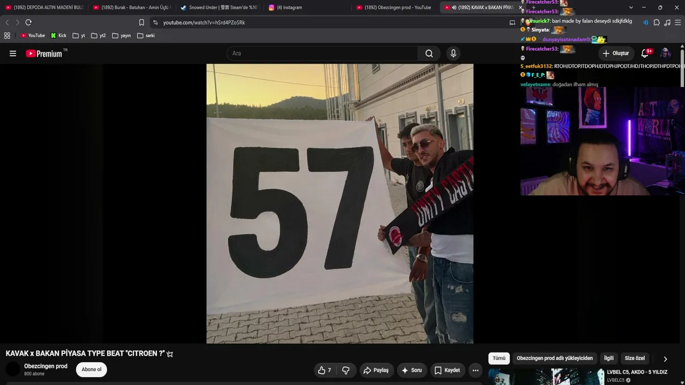
Task: Expand the yt2 bookmarks folder
Action: tap(98, 36)
